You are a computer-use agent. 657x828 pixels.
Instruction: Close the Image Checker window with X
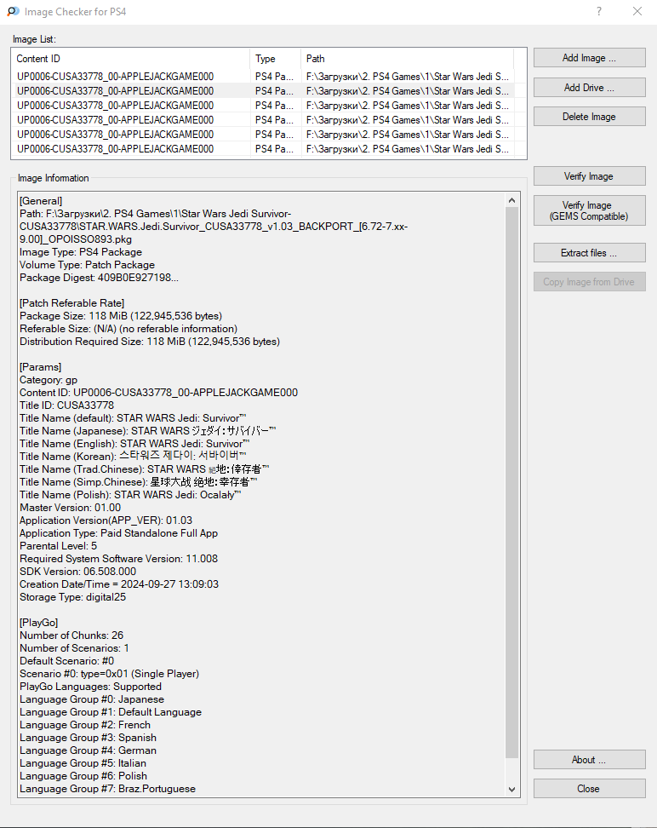point(637,11)
